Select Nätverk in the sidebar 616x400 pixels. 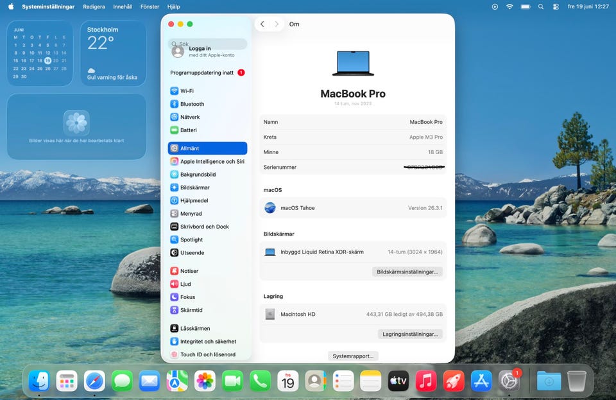[x=207, y=117]
